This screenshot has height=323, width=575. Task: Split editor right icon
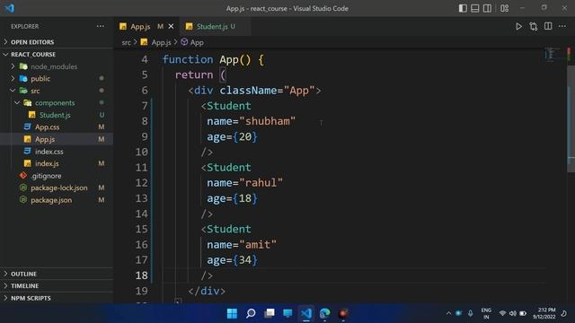coord(548,26)
